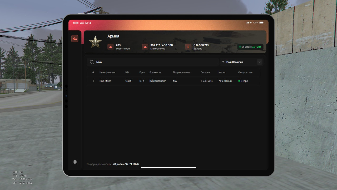Click the "283 Участников" counter
This screenshot has width=337, height=190.
(123, 47)
